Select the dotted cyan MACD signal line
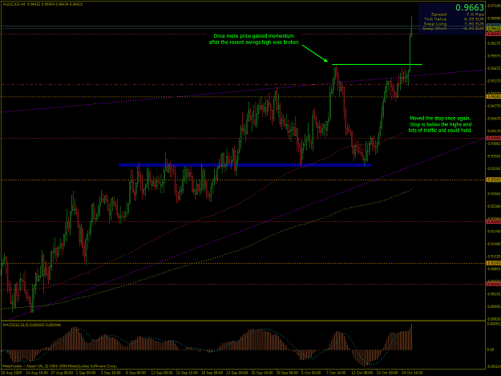The image size is (501, 376). [204, 345]
